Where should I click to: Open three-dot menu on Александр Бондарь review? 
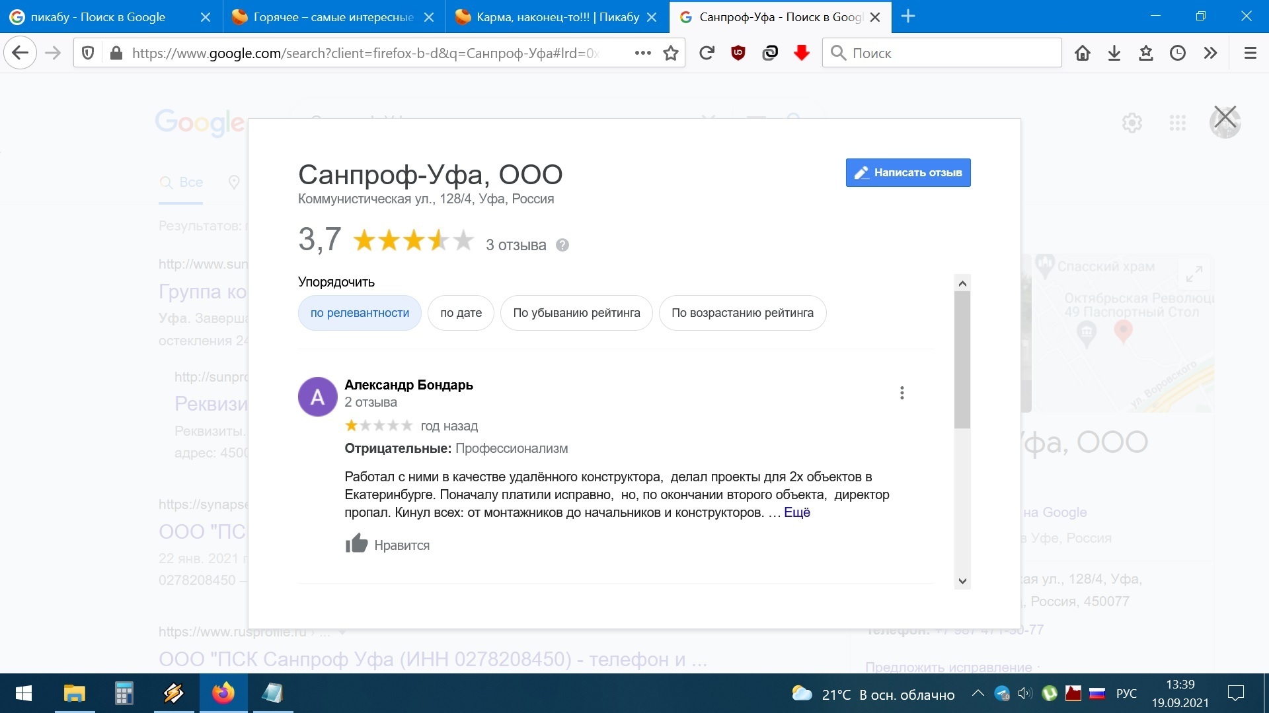click(902, 393)
